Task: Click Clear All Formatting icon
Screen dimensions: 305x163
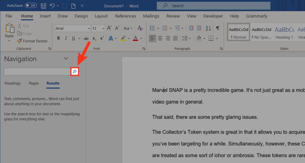Action: point(140,28)
